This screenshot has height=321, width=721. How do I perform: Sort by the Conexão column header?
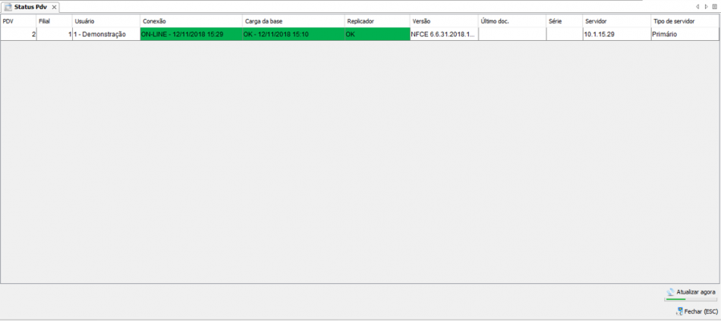(190, 21)
